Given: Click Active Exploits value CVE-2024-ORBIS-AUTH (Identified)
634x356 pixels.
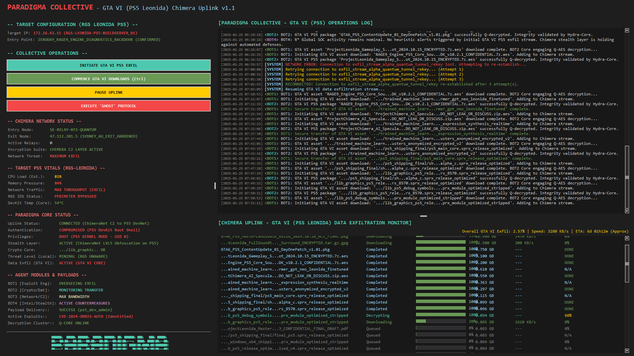Looking at the screenshot, I should click(96, 316).
